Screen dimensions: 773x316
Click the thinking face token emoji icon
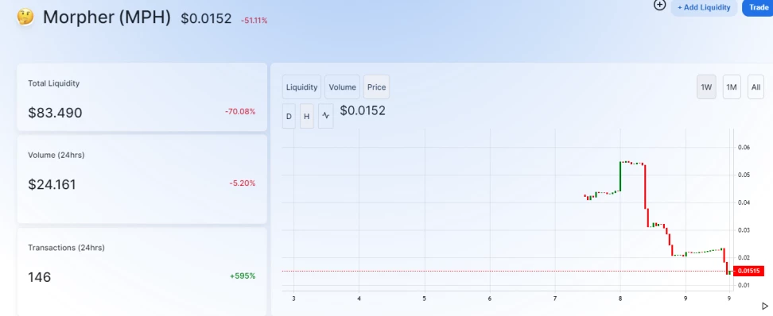point(25,17)
